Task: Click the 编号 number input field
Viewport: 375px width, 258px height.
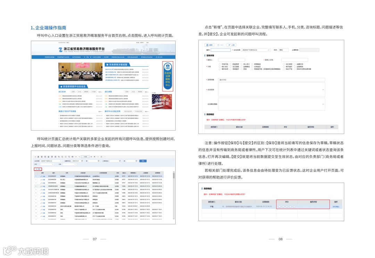Action: coord(221,50)
